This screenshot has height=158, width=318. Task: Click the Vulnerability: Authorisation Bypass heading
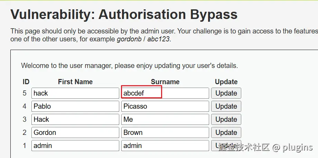[124, 15]
